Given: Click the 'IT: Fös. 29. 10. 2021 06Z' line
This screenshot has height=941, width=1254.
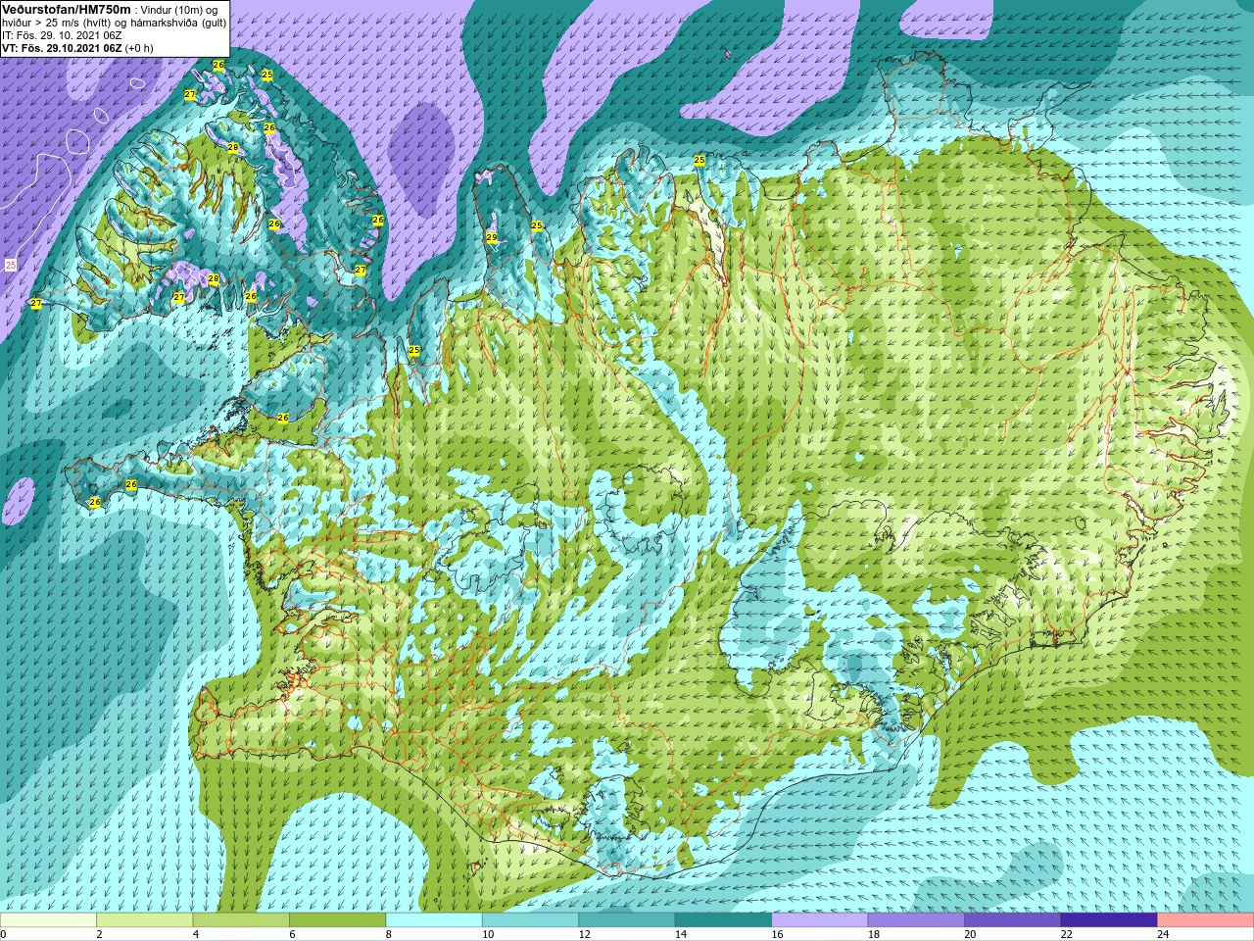Looking at the screenshot, I should tap(62, 35).
